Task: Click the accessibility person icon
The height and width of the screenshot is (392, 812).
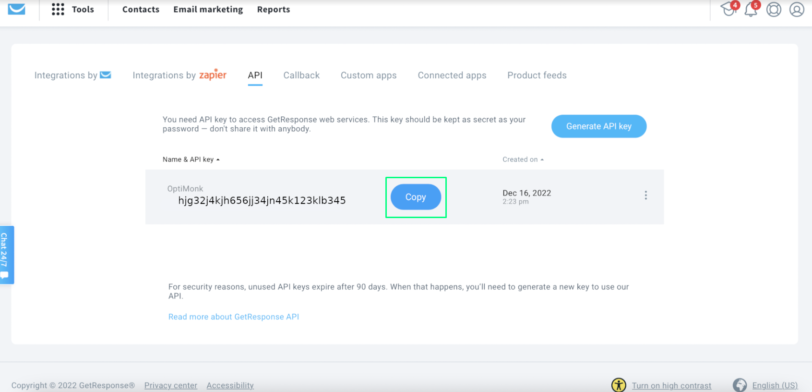Action: (619, 385)
